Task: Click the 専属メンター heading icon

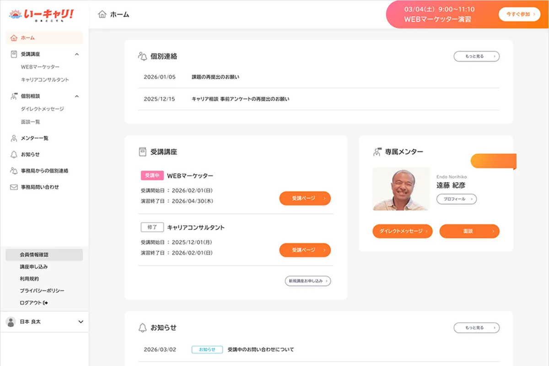Action: 377,152
